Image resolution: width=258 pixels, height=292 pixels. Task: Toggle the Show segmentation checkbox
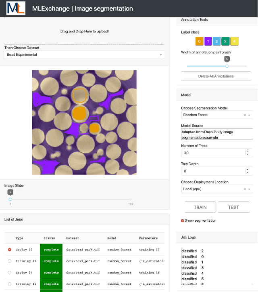pos(183,221)
